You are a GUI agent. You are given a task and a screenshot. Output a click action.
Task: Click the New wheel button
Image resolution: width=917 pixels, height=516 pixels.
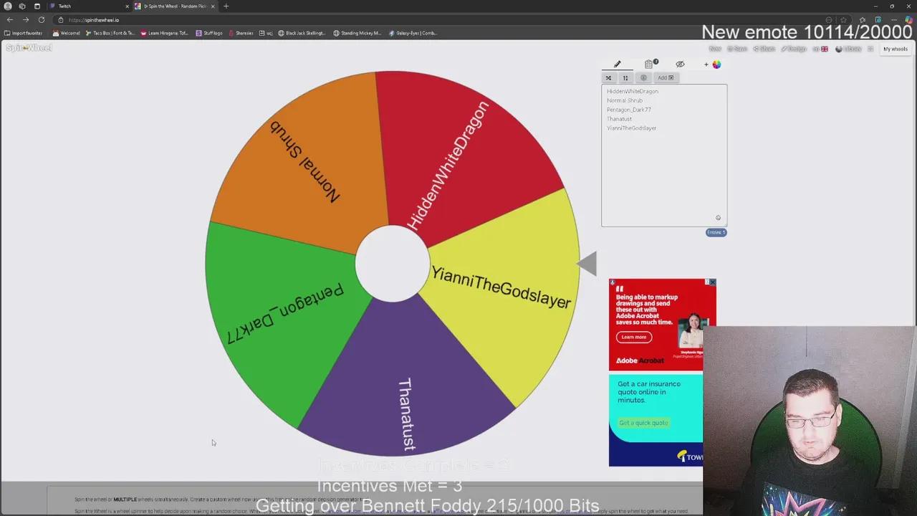(x=715, y=49)
